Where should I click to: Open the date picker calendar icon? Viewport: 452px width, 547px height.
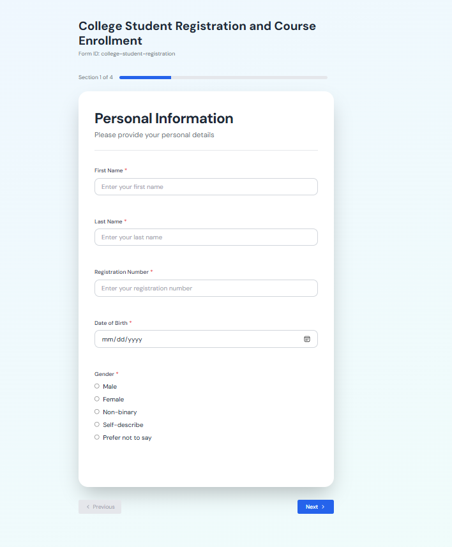point(307,339)
